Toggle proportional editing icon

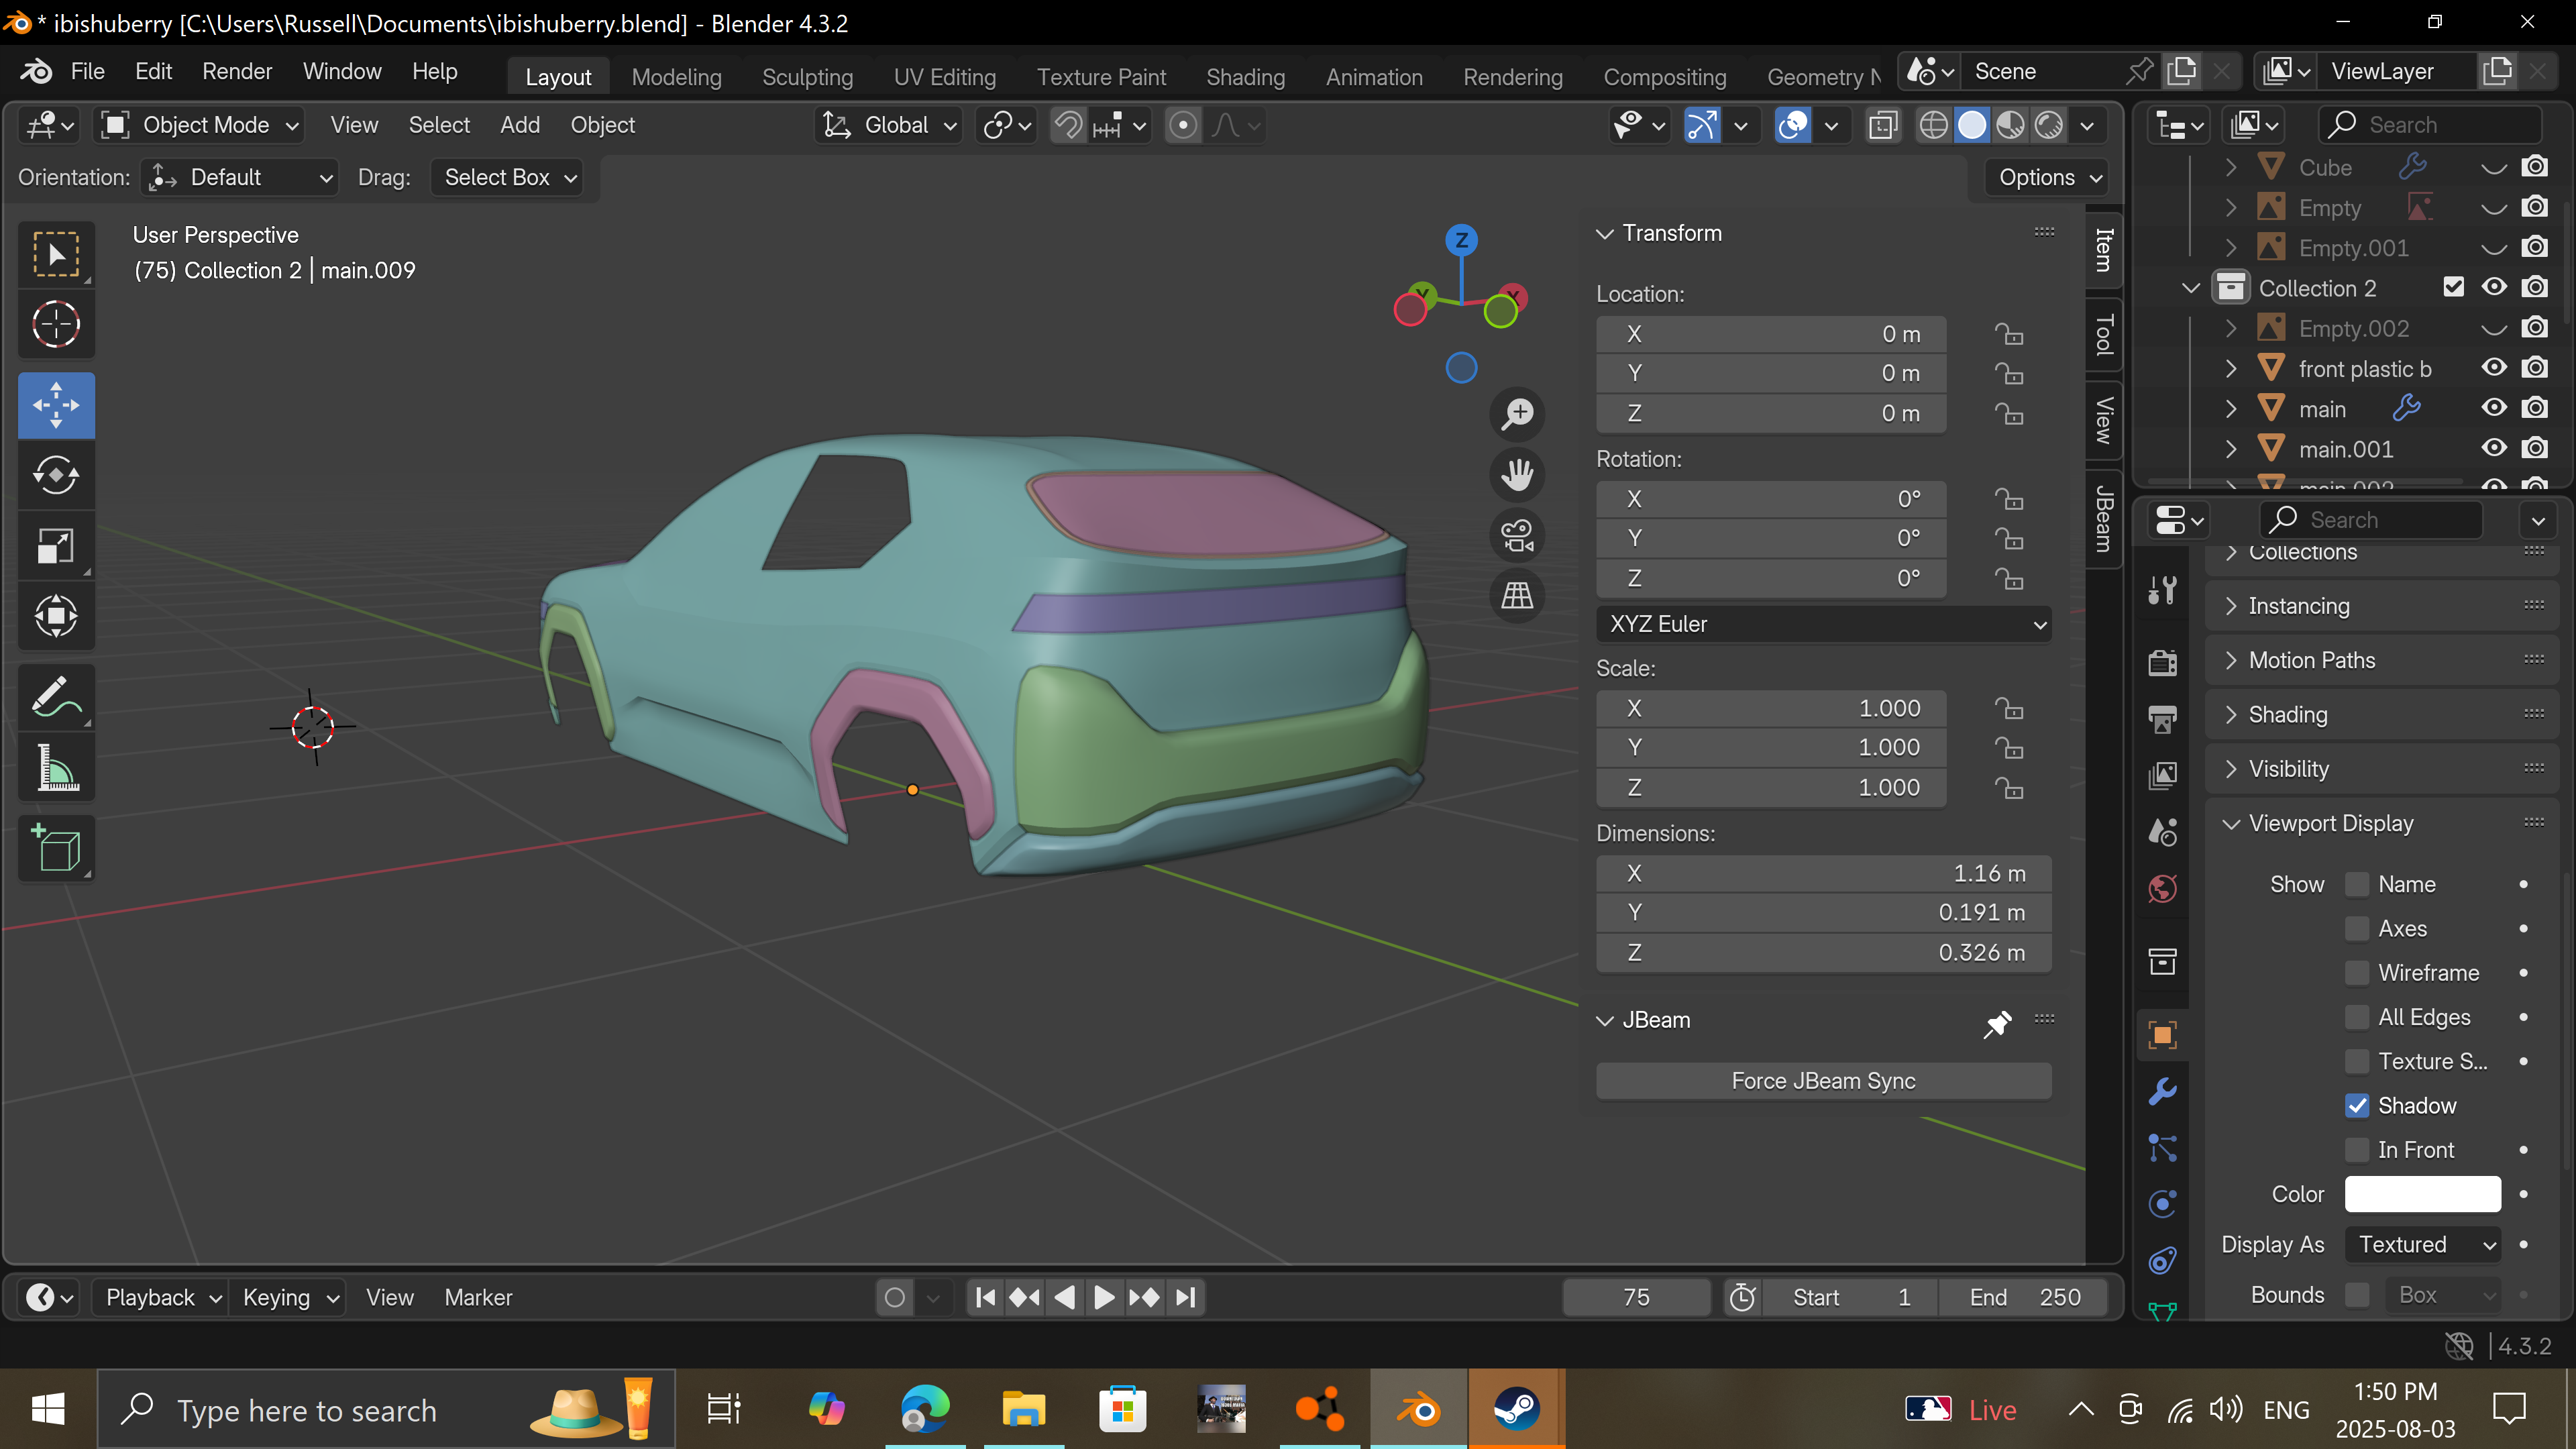coord(1183,125)
